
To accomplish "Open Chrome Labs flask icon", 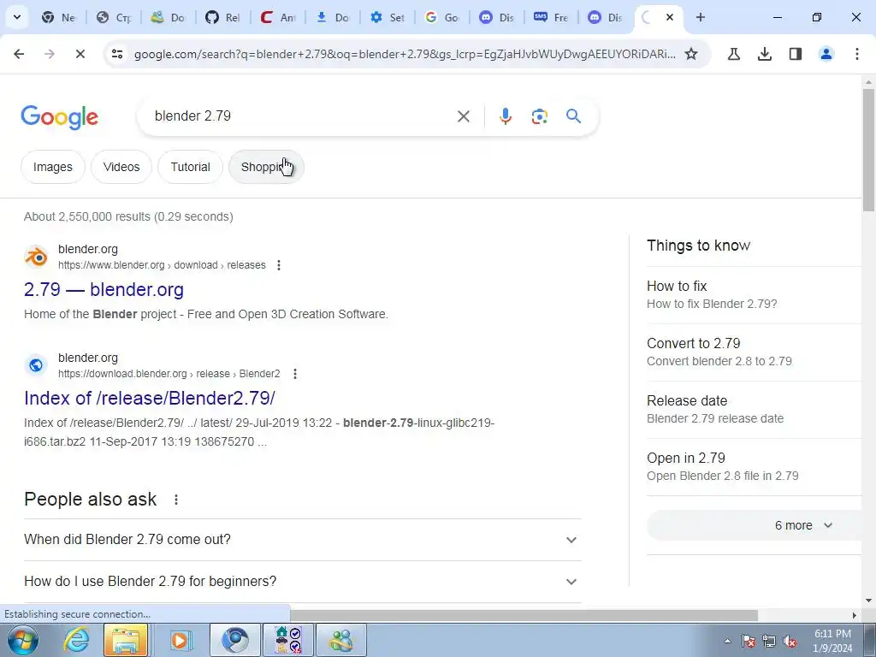I will point(734,54).
